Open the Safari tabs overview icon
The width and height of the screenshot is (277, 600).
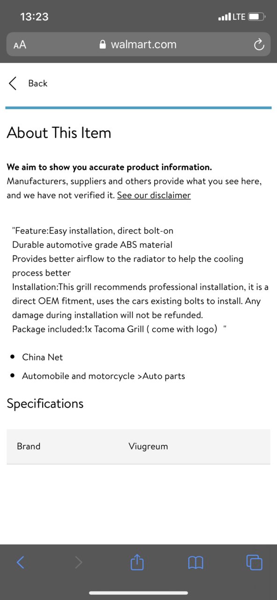tap(254, 562)
